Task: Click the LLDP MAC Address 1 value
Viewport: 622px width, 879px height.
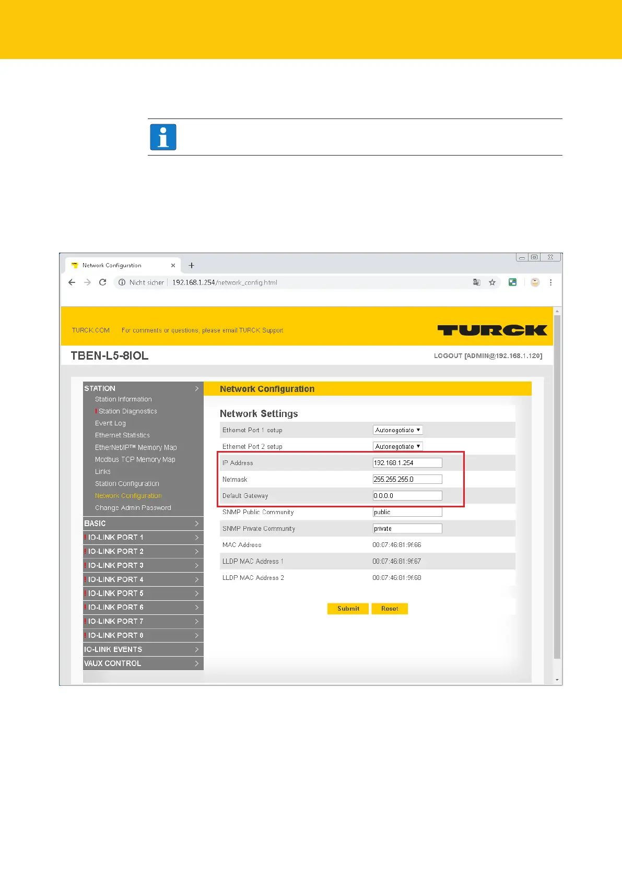Action: [x=397, y=562]
